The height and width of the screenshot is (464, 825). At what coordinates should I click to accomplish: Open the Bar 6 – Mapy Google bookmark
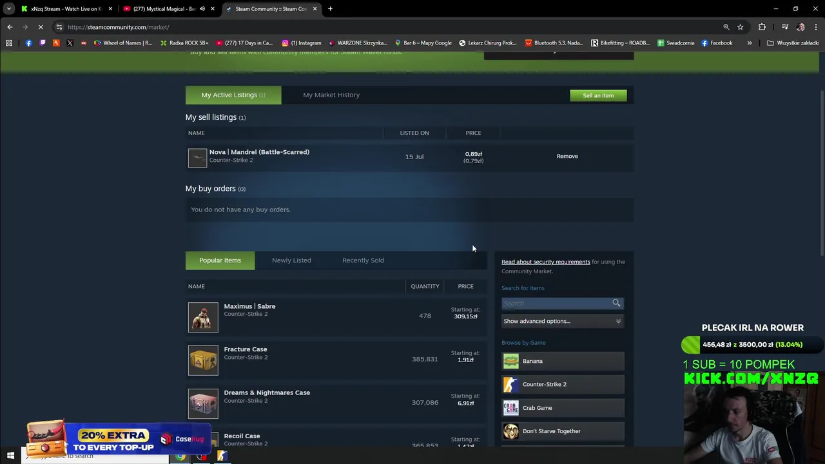(x=423, y=43)
